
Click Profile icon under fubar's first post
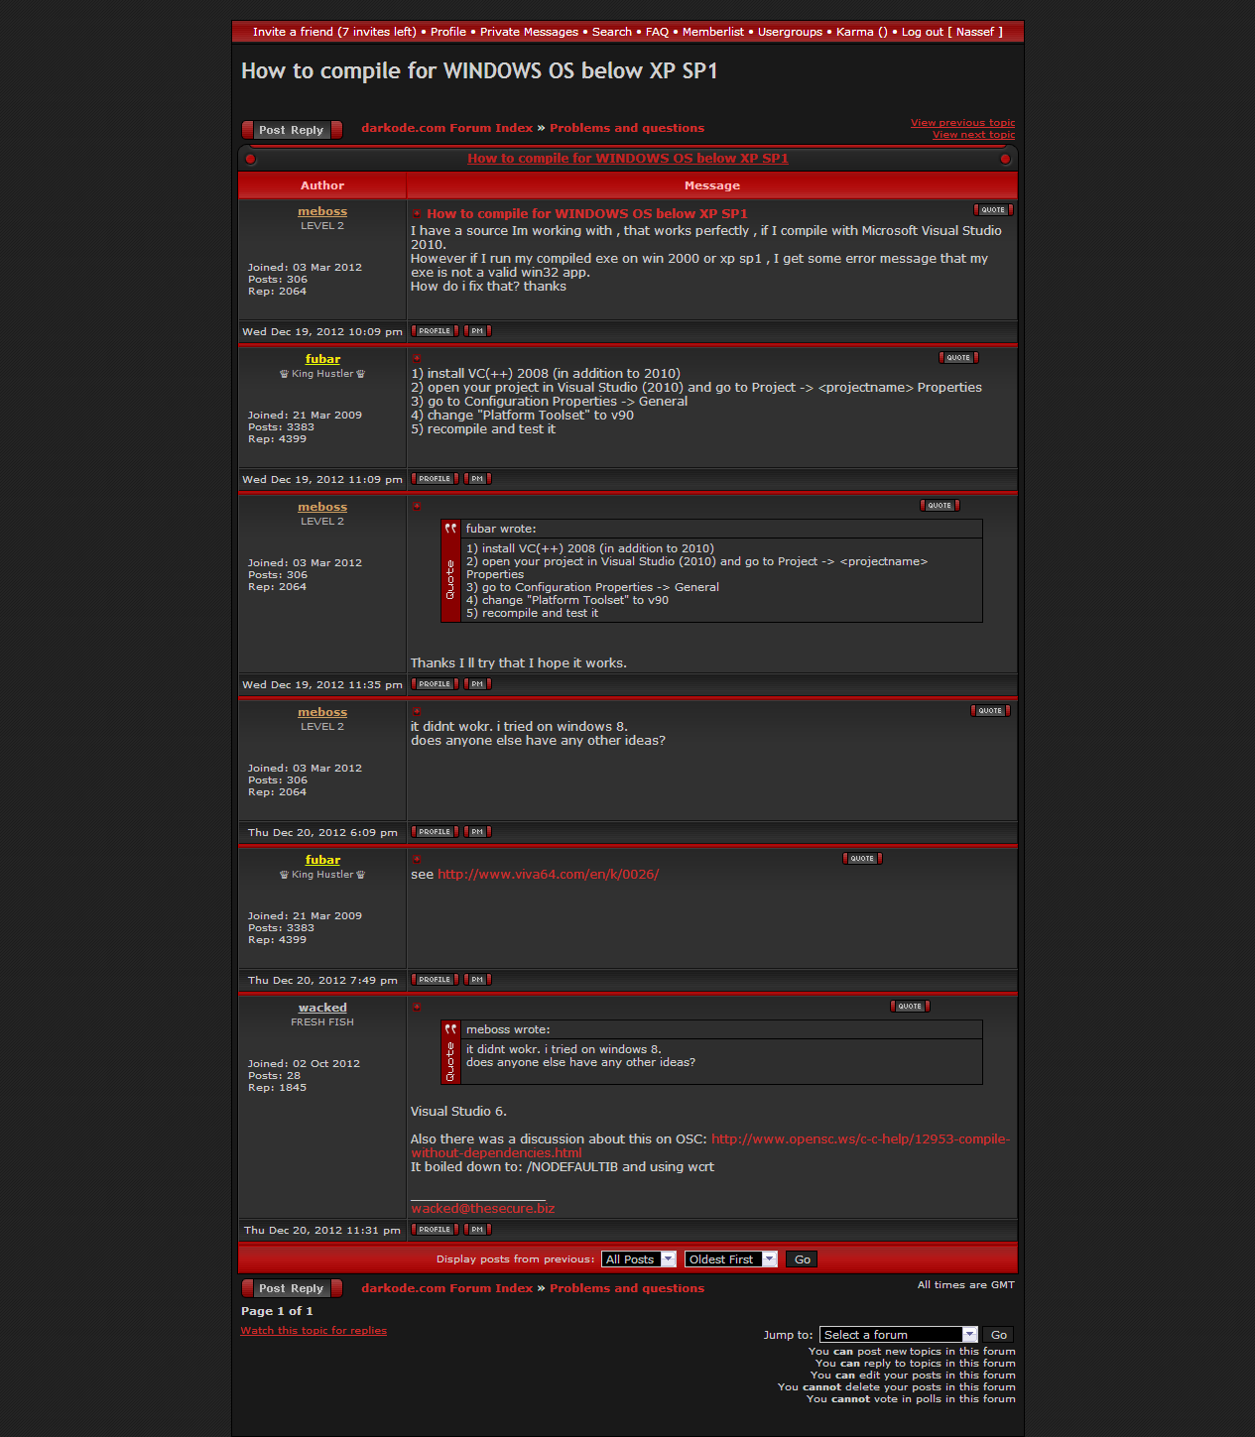[435, 479]
